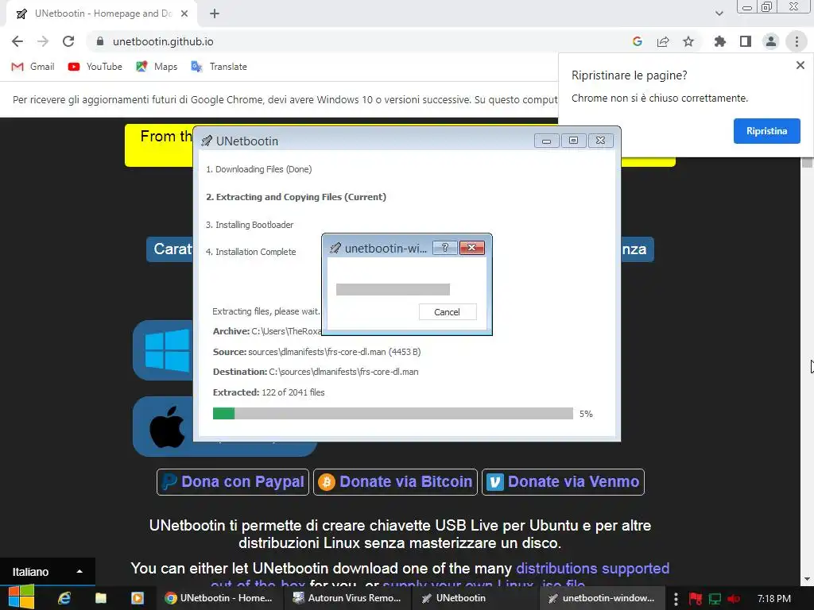The image size is (814, 610).
Task: Click the UNetbootin window title icon
Action: (x=207, y=141)
